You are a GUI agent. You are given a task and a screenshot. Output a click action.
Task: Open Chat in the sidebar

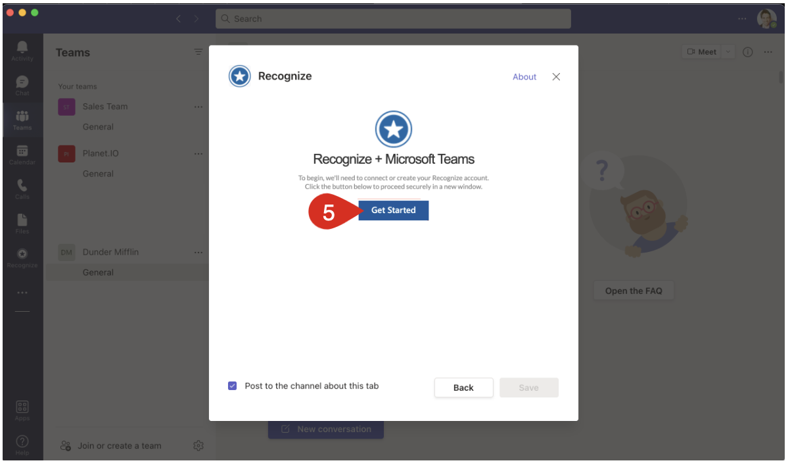pyautogui.click(x=22, y=84)
